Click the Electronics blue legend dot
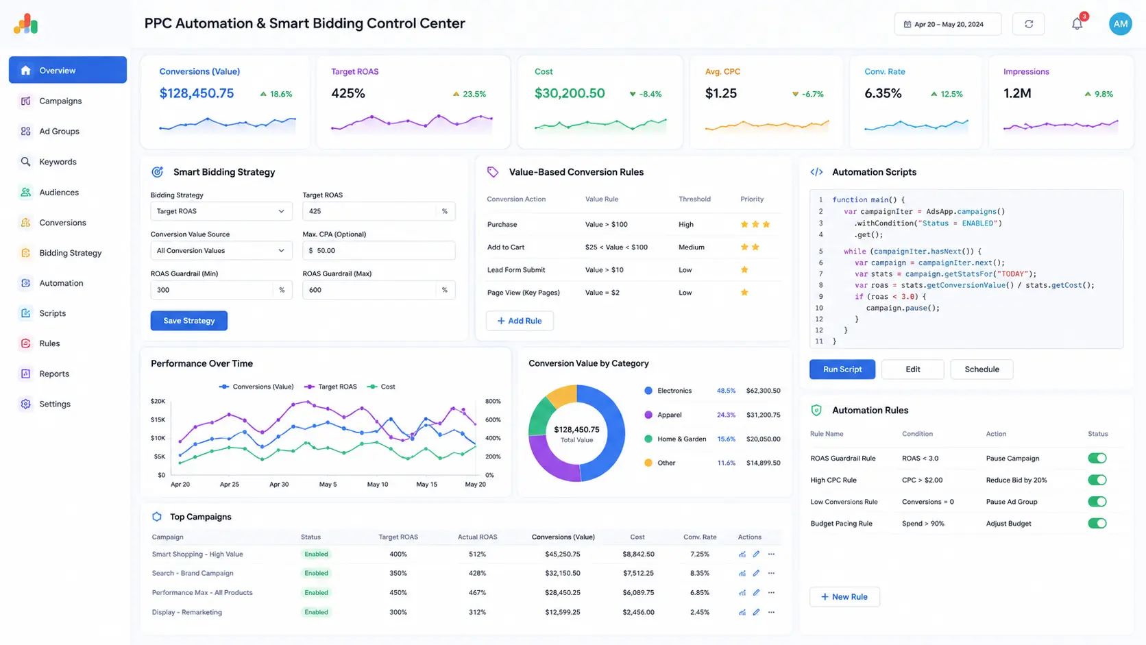Image resolution: width=1146 pixels, height=645 pixels. pyautogui.click(x=648, y=391)
